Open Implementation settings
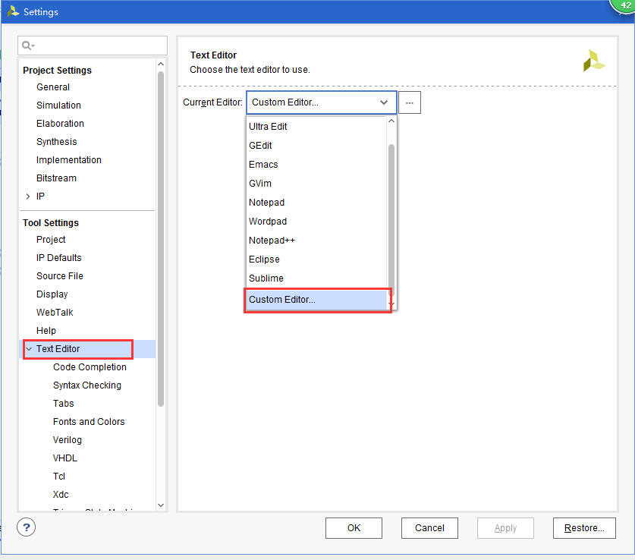 coord(69,160)
